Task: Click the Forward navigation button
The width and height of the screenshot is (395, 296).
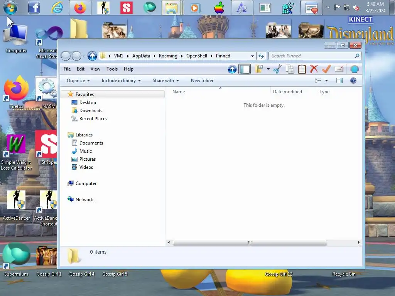Action: pyautogui.click(x=76, y=56)
